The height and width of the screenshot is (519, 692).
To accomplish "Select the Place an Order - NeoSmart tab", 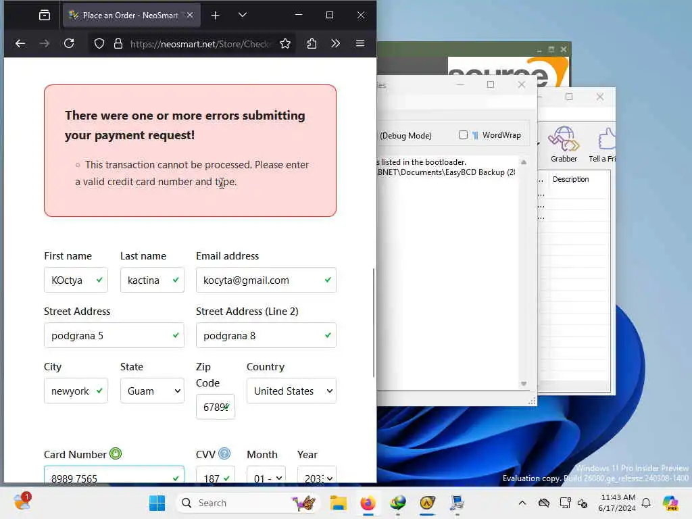I will (x=132, y=15).
